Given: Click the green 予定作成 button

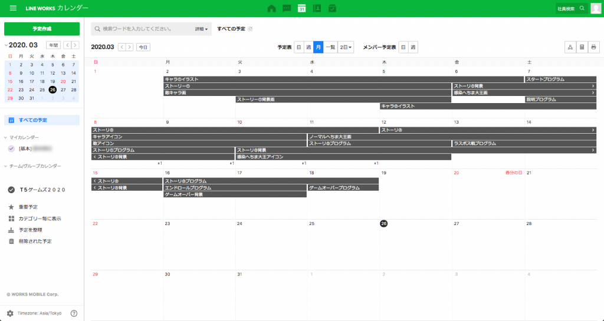Looking at the screenshot, I should pyautogui.click(x=42, y=29).
